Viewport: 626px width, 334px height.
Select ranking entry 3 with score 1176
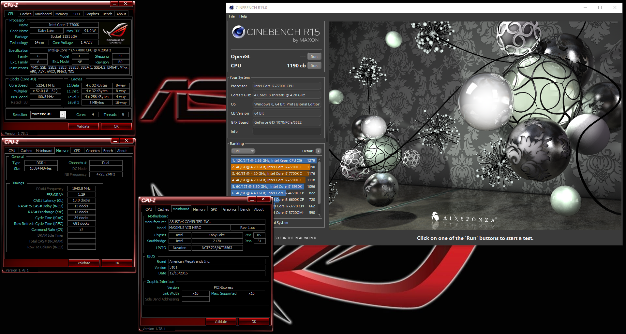pyautogui.click(x=274, y=174)
